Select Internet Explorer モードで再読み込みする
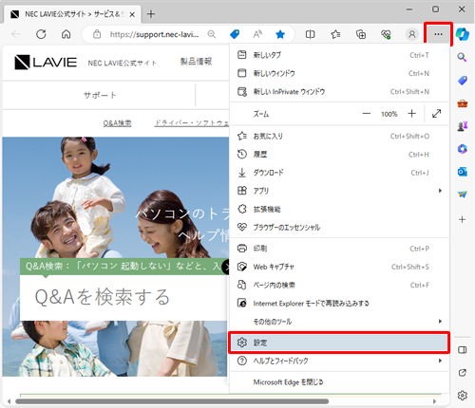This screenshot has width=475, height=408. [339, 304]
